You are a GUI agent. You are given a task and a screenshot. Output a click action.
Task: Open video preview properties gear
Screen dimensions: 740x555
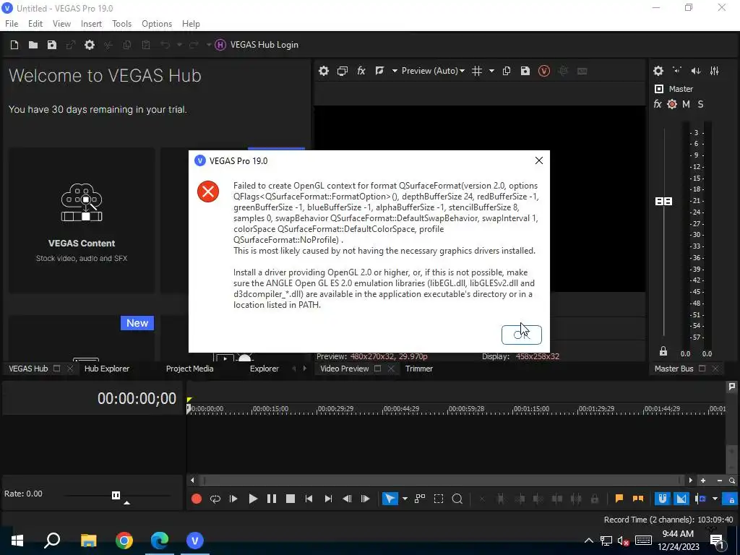pyautogui.click(x=324, y=71)
